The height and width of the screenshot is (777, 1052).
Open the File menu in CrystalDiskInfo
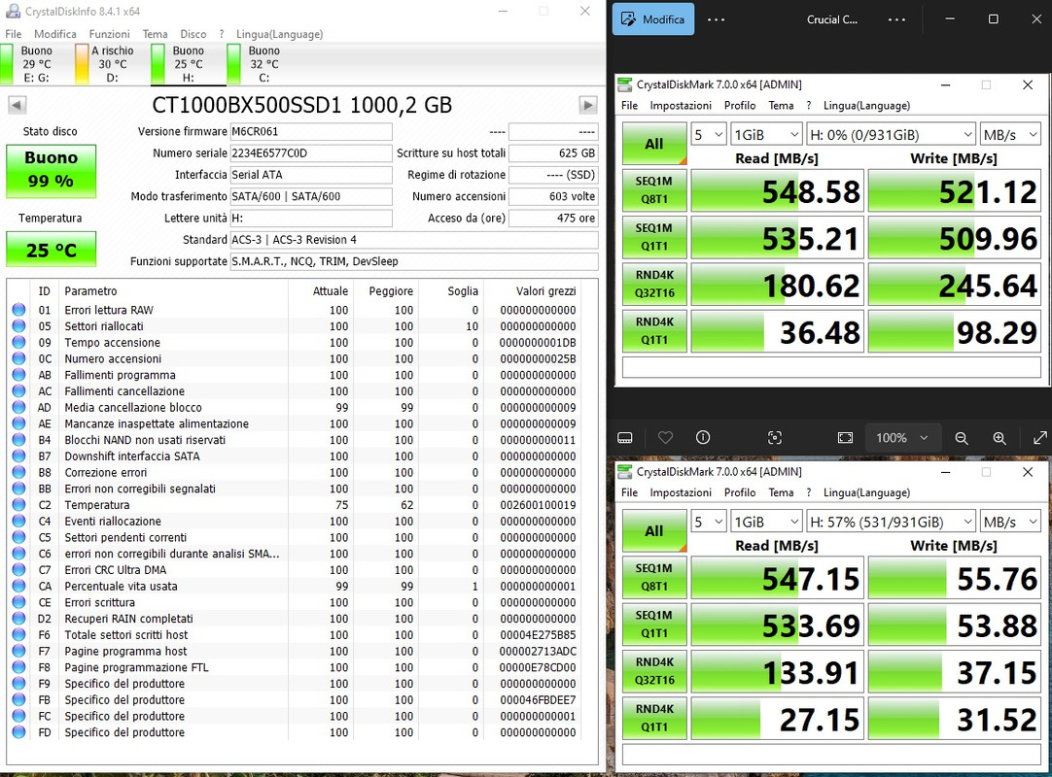[x=14, y=34]
